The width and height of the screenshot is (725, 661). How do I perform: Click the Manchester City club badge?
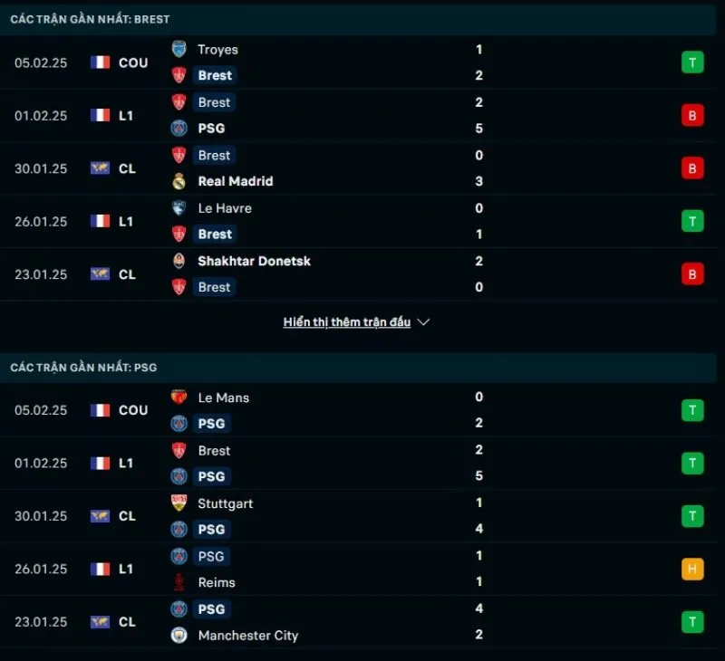tap(179, 636)
